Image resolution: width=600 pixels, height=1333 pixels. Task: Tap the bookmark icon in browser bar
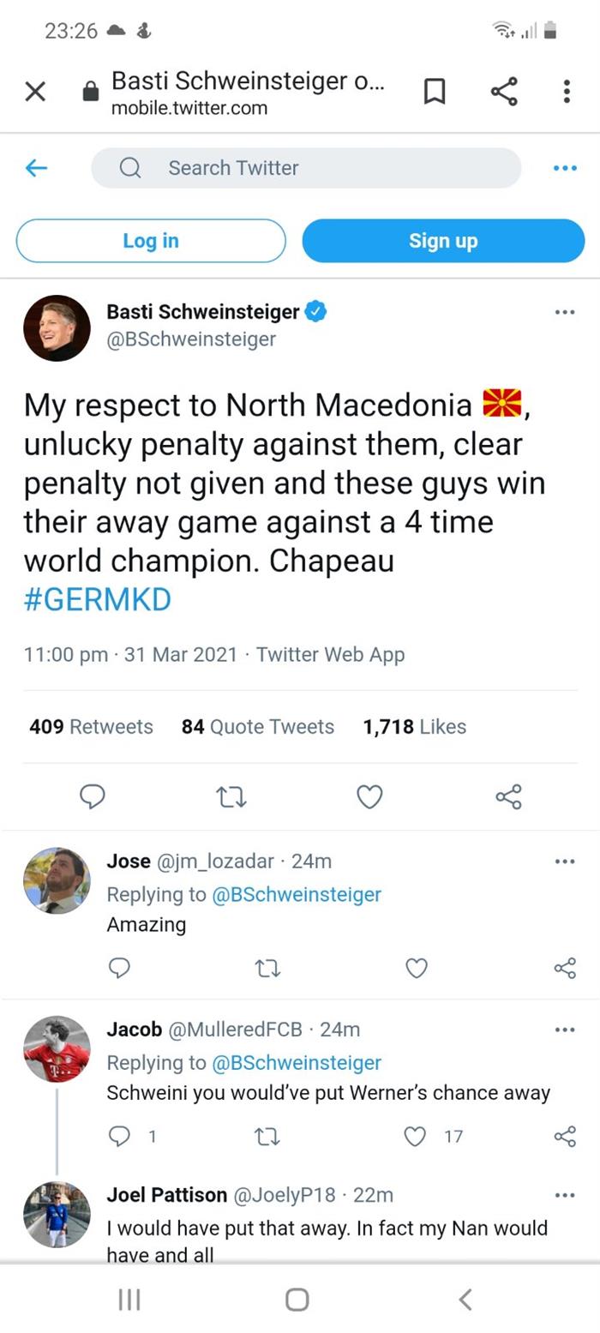point(435,92)
